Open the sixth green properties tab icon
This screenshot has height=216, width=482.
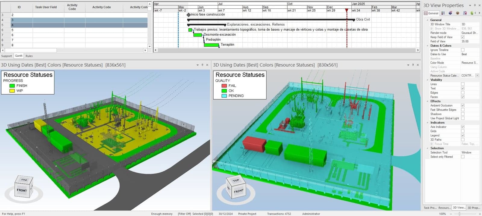point(472,13)
